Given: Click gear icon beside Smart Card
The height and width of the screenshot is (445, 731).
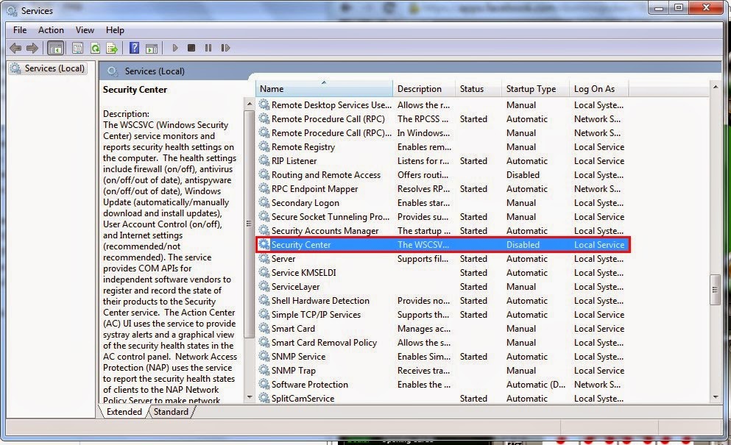Looking at the screenshot, I should click(264, 328).
